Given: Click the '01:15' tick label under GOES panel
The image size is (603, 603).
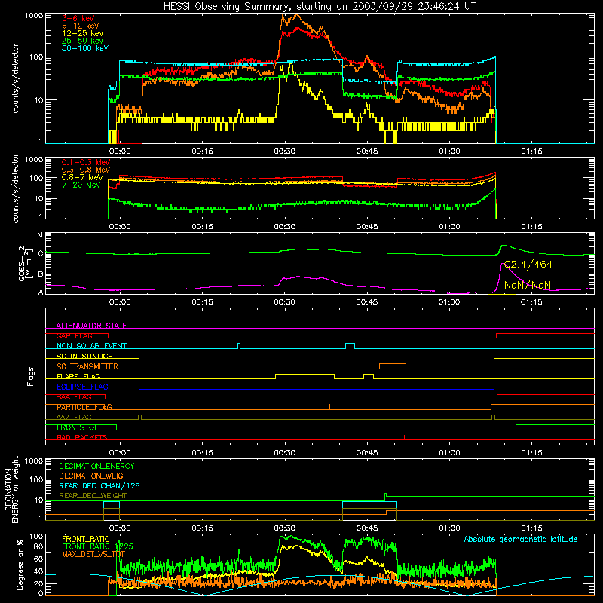Looking at the screenshot, I should click(531, 302).
